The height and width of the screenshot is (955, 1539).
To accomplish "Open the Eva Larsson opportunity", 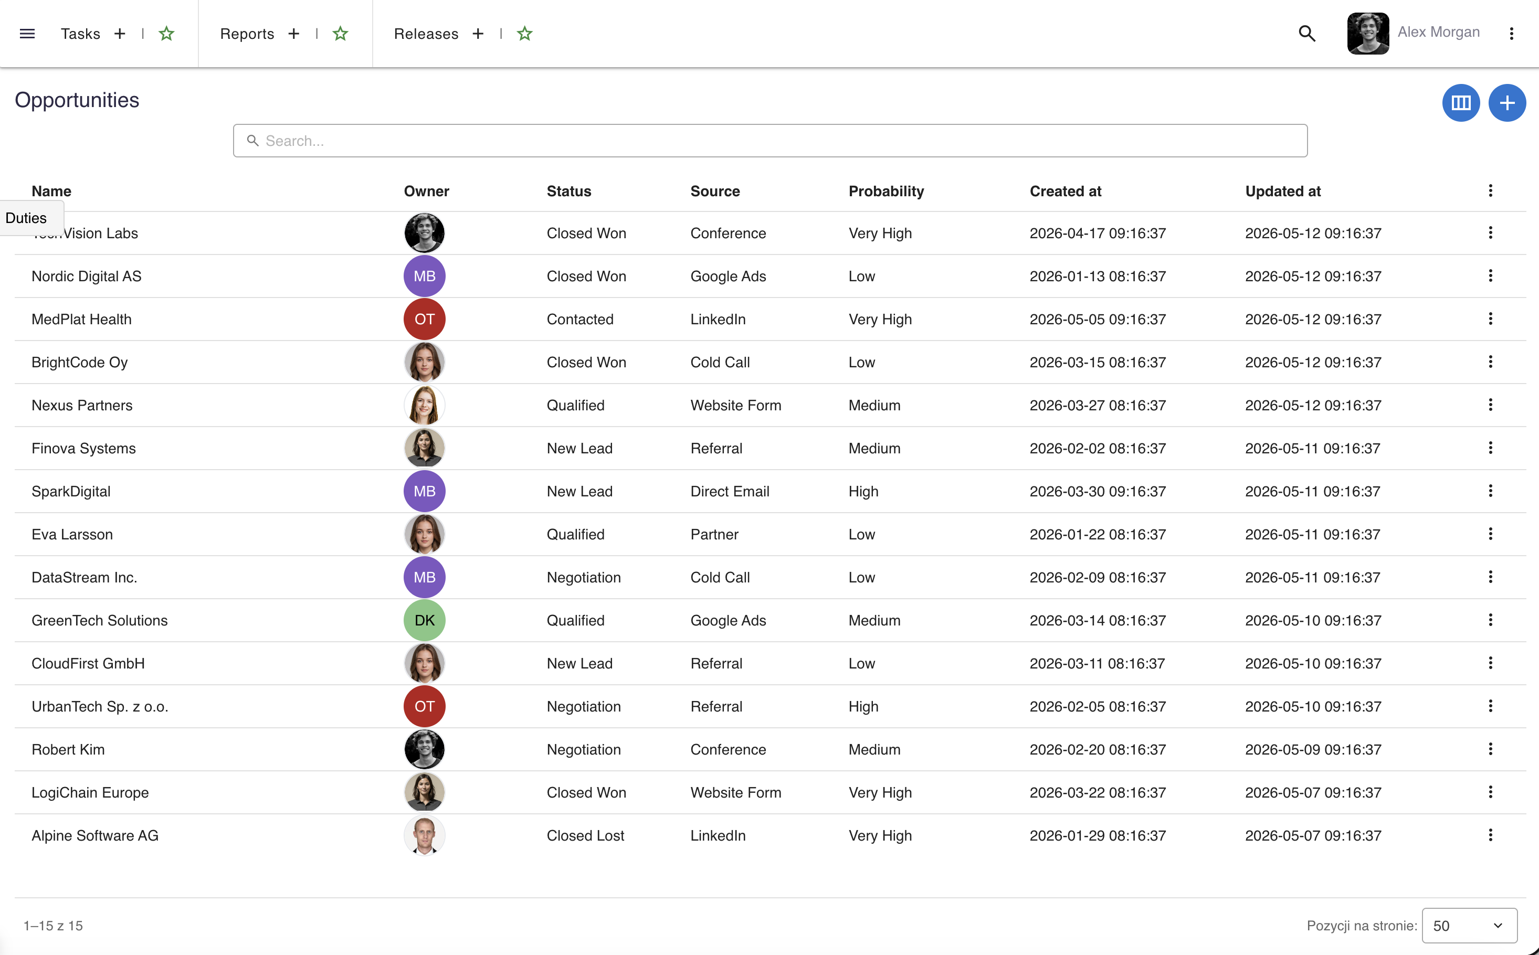I will pyautogui.click(x=72, y=534).
